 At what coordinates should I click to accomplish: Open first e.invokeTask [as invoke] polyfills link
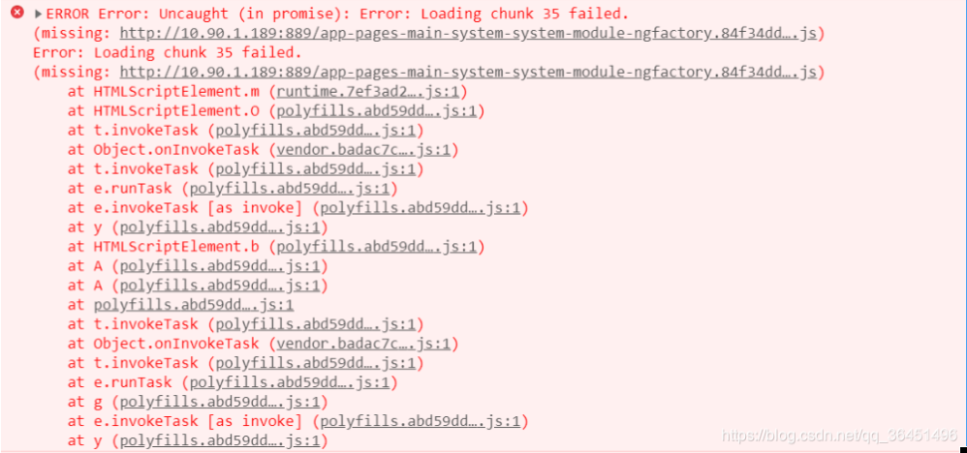click(421, 208)
